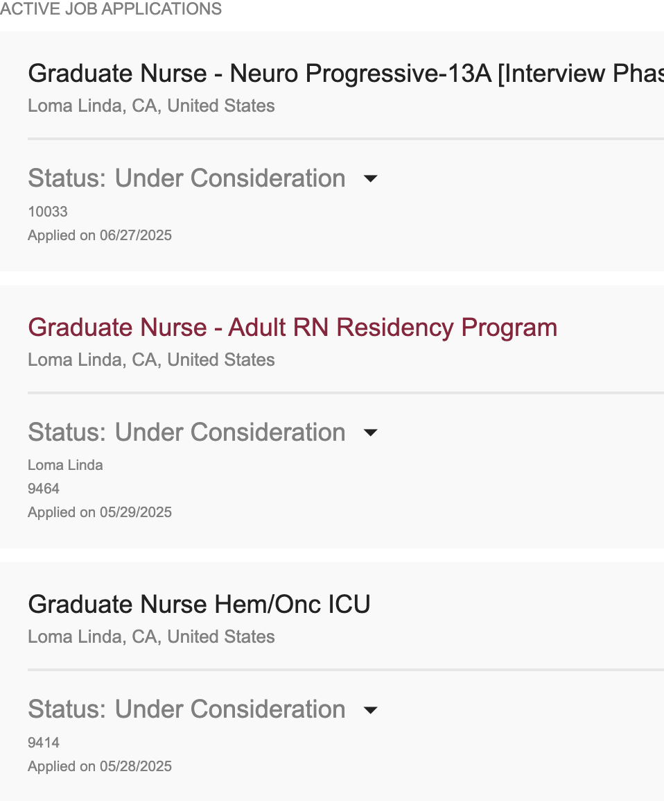Click the location under Adult RN Residency title
The height and width of the screenshot is (801, 664).
coord(152,360)
